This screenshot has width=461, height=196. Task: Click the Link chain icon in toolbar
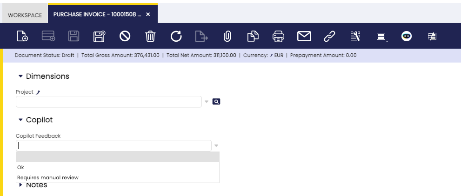[x=329, y=36]
